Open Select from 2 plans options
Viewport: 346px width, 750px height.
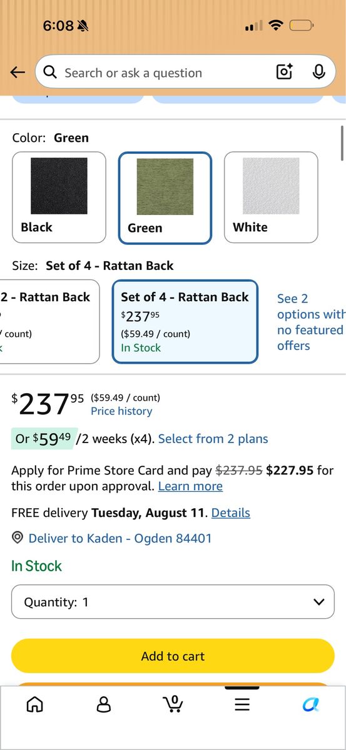coord(213,439)
